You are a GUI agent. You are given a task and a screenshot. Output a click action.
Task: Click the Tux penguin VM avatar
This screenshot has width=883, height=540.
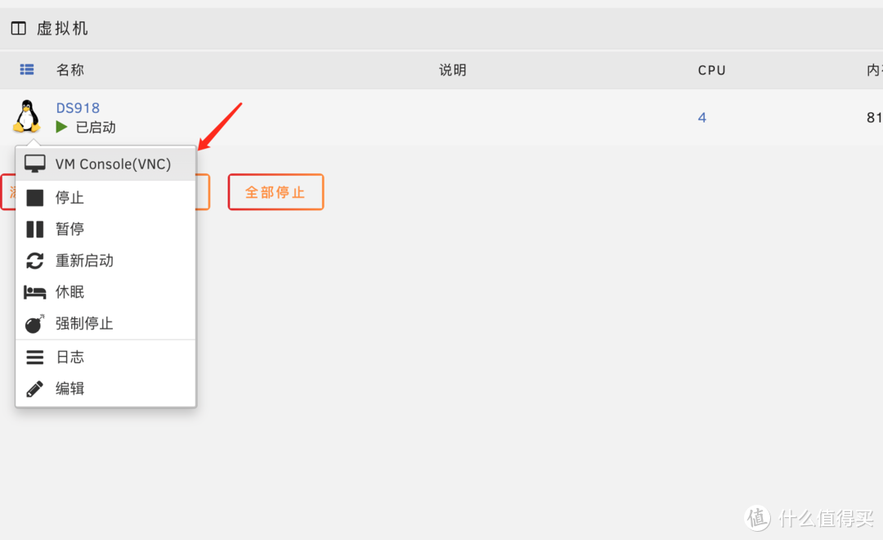[27, 116]
